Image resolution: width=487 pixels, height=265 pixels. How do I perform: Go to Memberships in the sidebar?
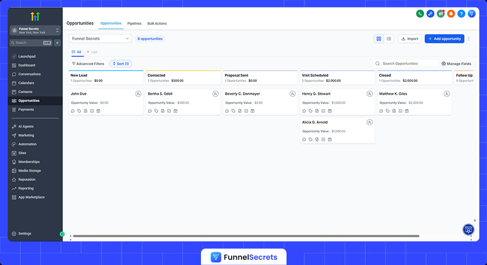[35, 162]
